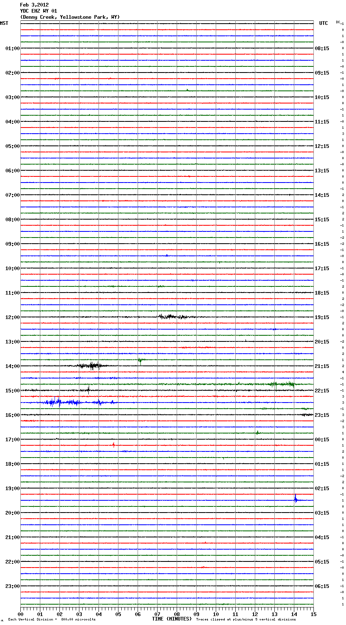Click the "07" minute tick label
This screenshot has width=346, height=625.
(x=157, y=614)
